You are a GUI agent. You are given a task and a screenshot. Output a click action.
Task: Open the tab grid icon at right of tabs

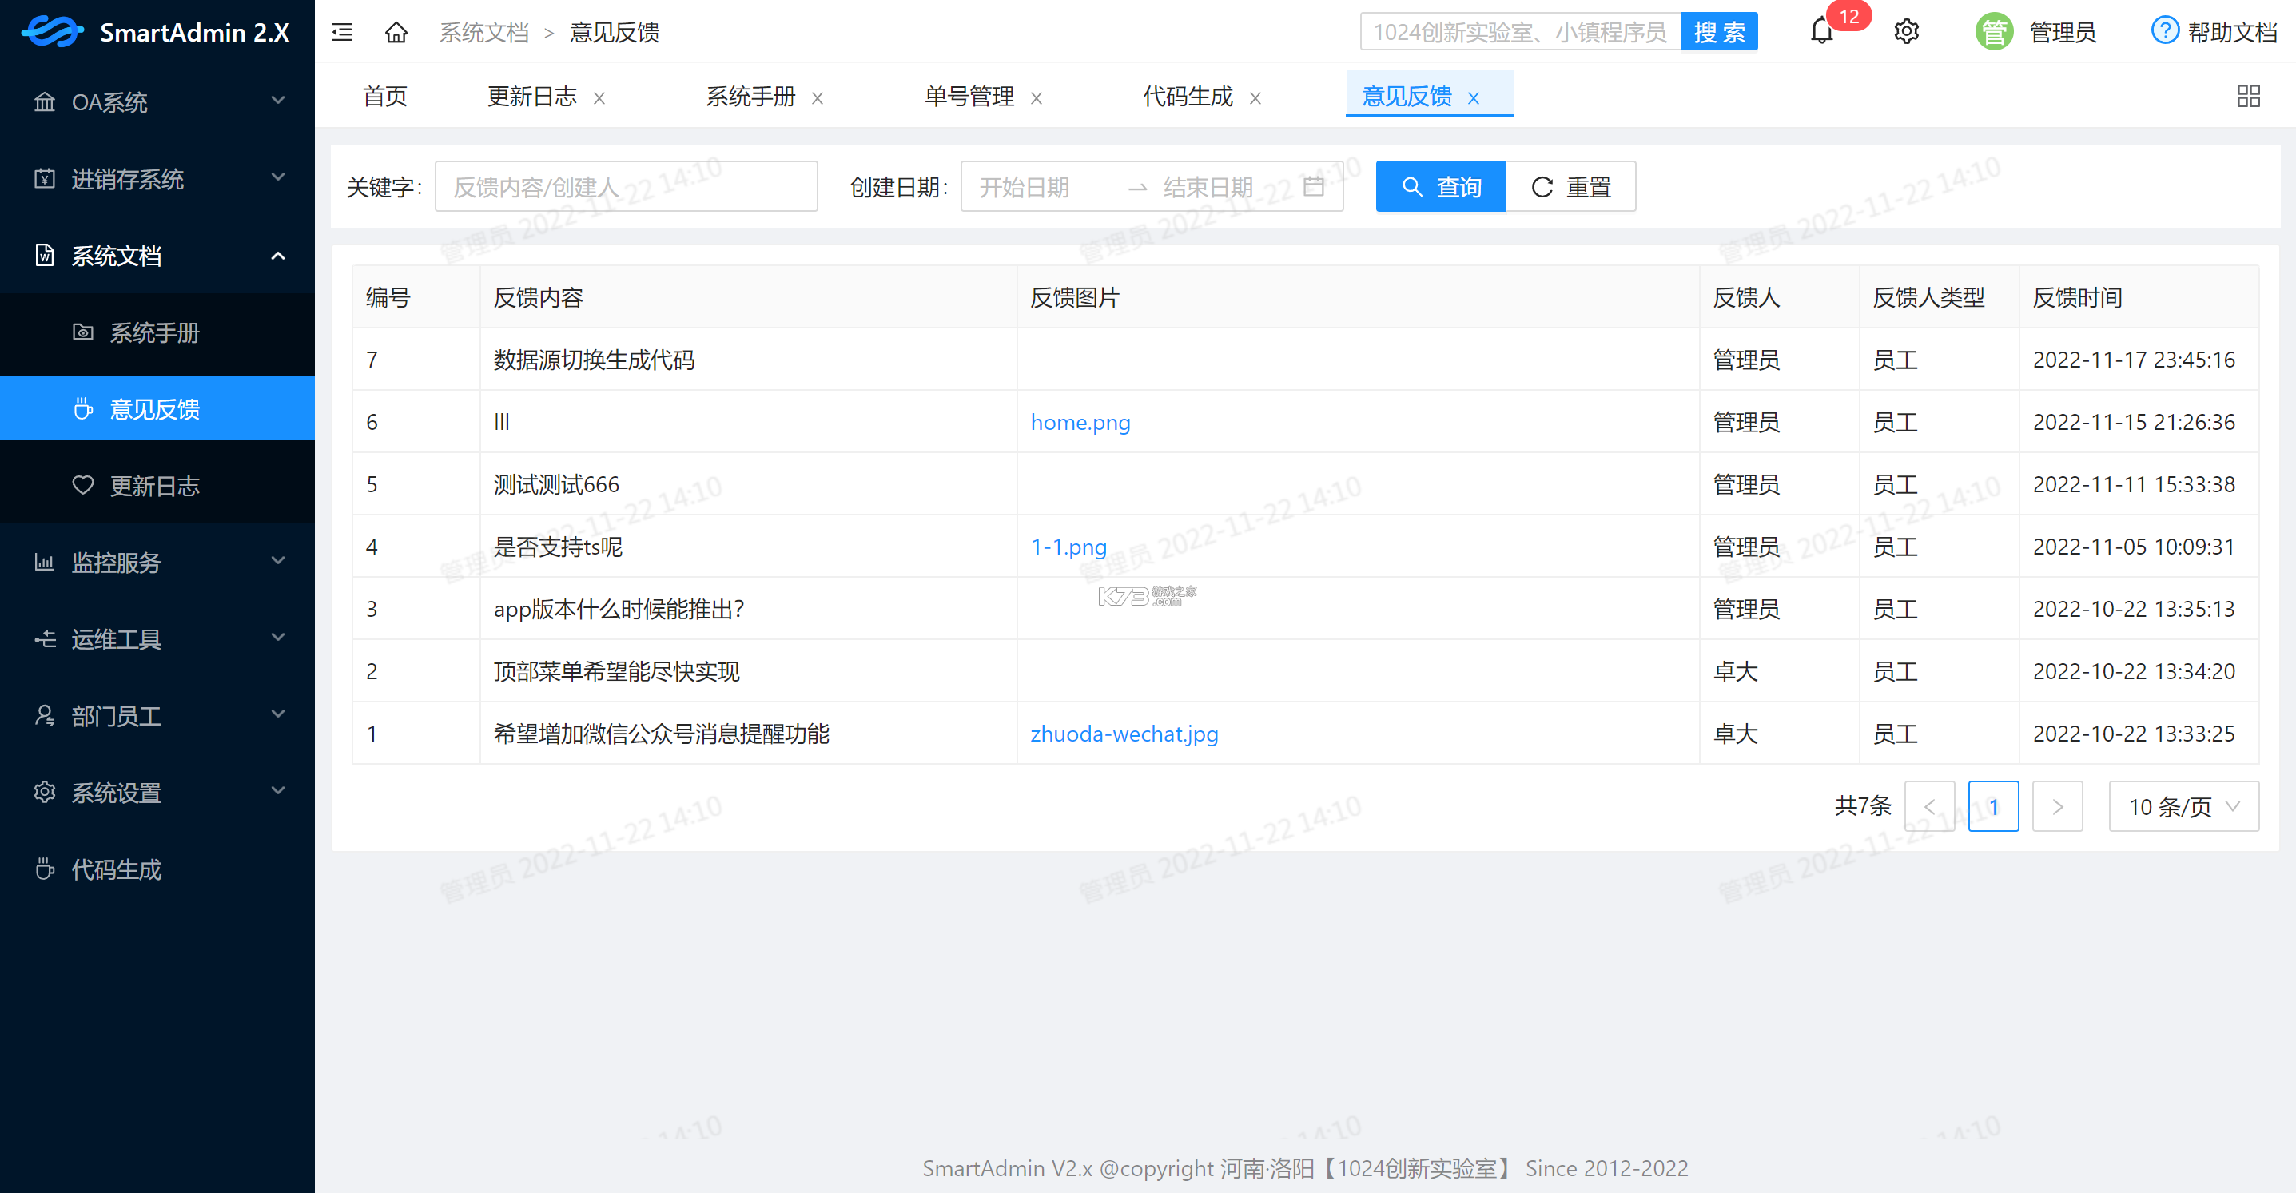pyautogui.click(x=2248, y=95)
